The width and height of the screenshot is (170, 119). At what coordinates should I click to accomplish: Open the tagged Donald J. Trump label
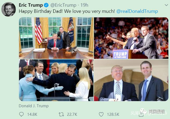coord(34,106)
